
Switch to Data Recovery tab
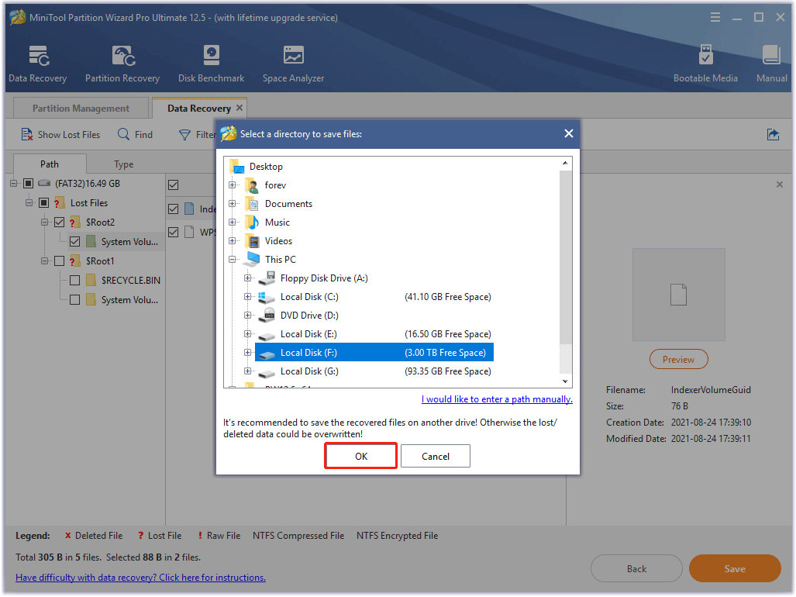199,108
